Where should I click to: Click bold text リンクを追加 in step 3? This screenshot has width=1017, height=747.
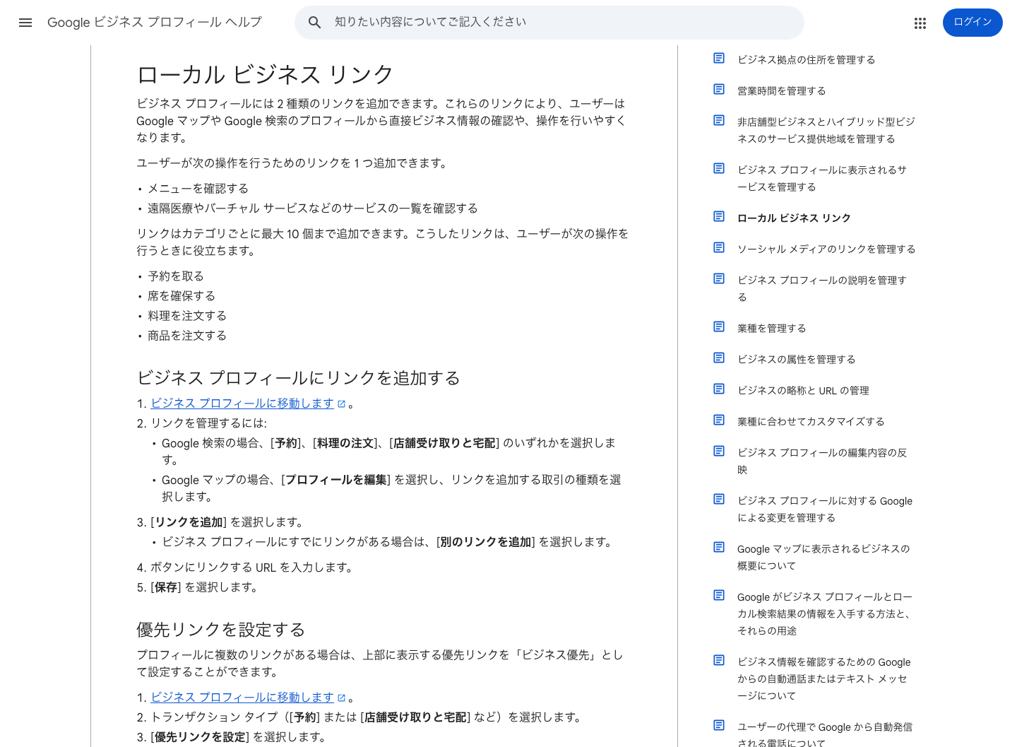(189, 522)
